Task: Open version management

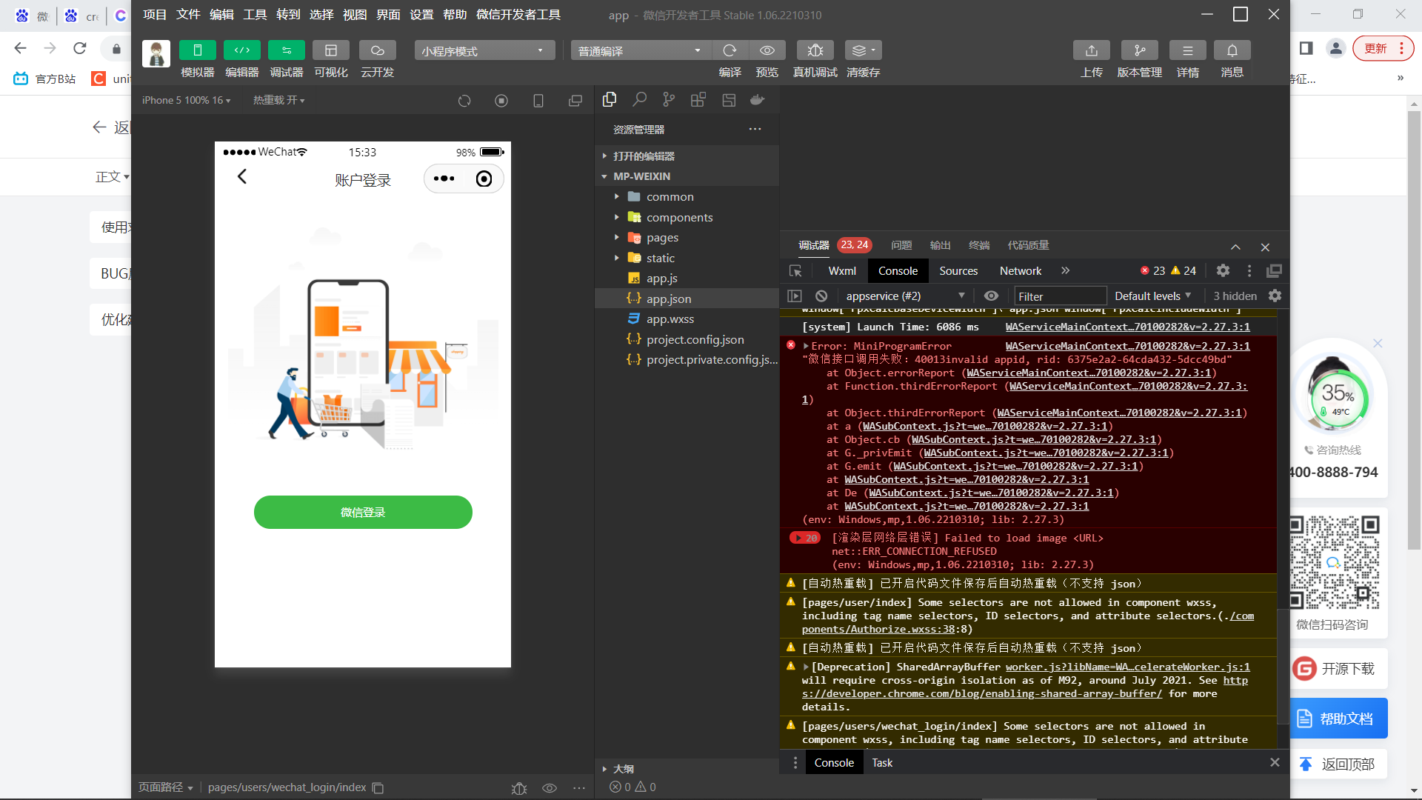Action: pyautogui.click(x=1140, y=50)
